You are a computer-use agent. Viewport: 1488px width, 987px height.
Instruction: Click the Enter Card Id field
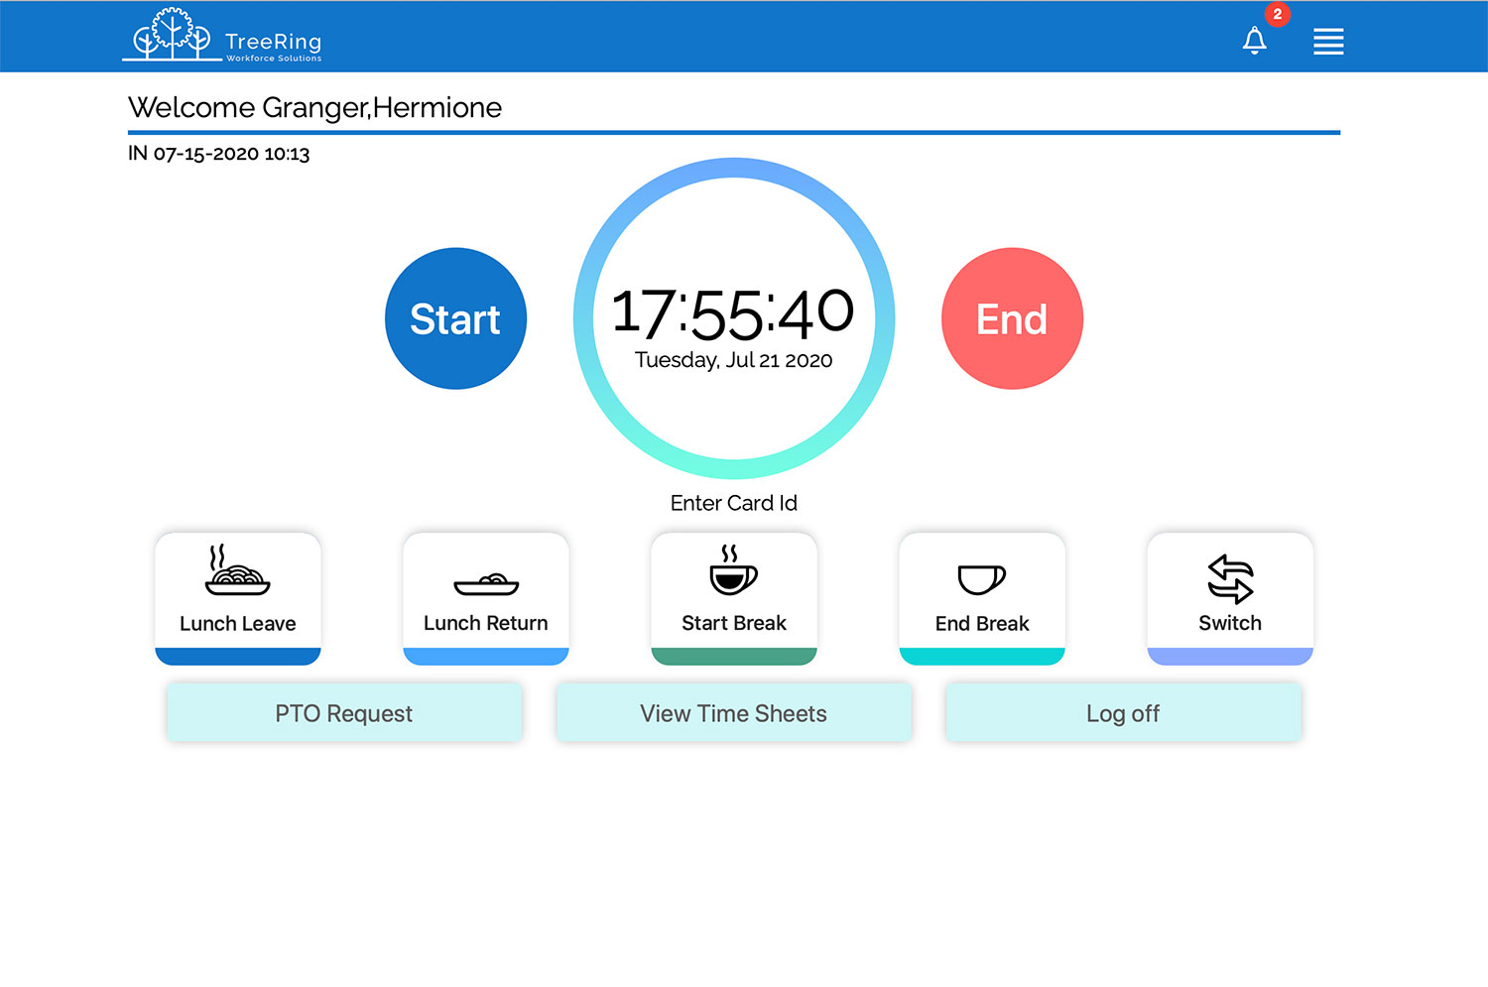(733, 503)
